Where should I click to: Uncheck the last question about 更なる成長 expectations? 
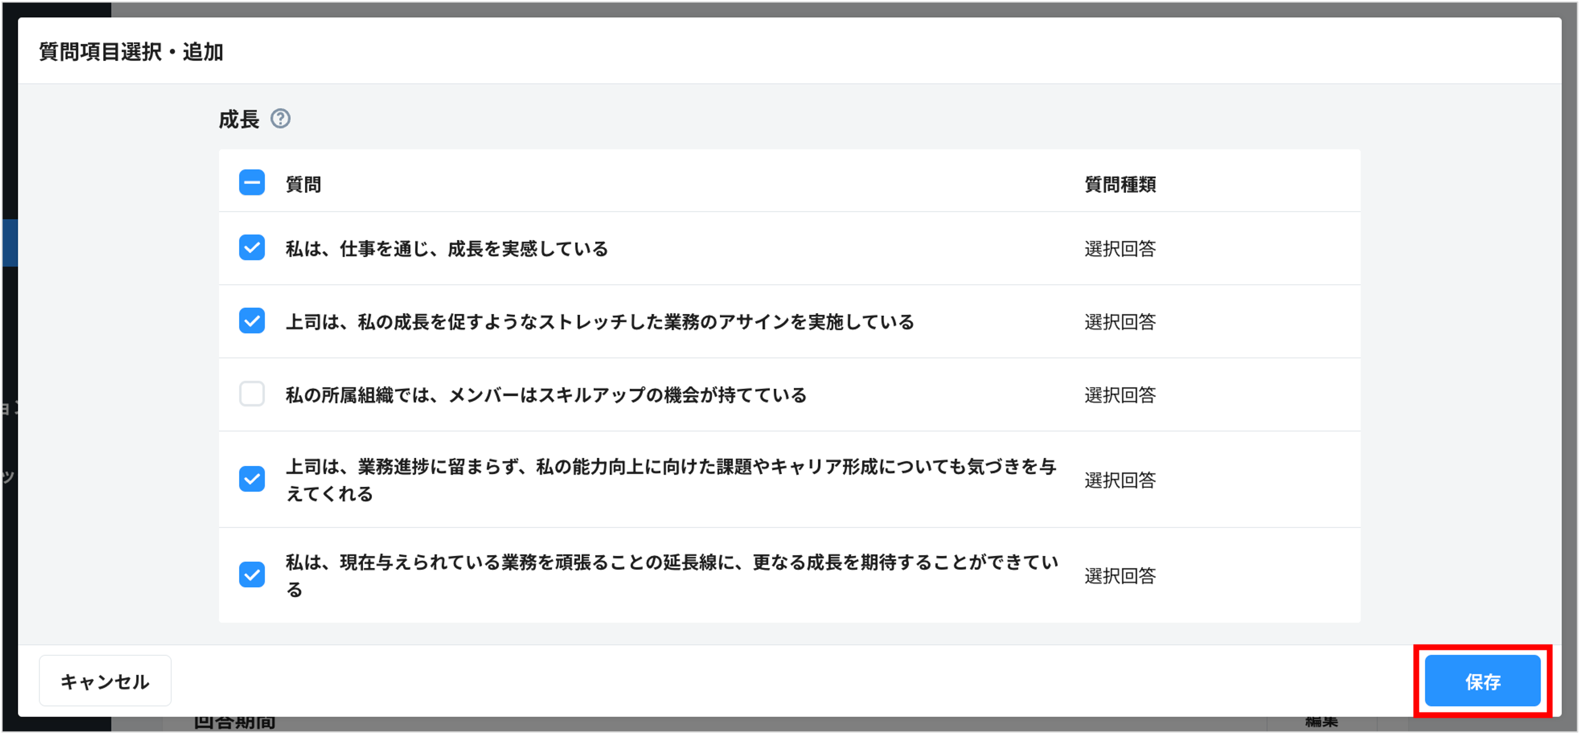pos(252,575)
